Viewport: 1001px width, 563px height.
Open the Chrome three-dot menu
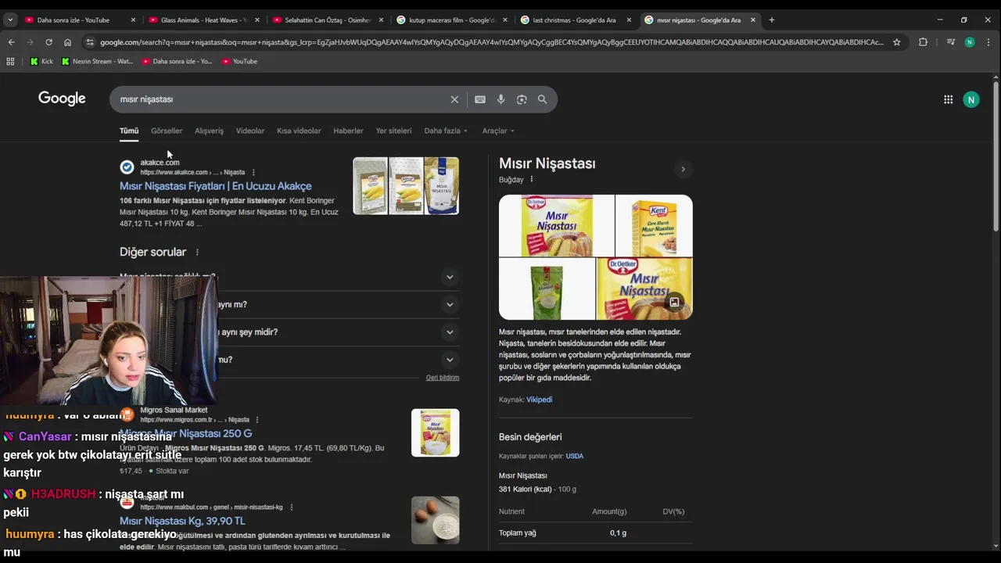[x=989, y=42]
